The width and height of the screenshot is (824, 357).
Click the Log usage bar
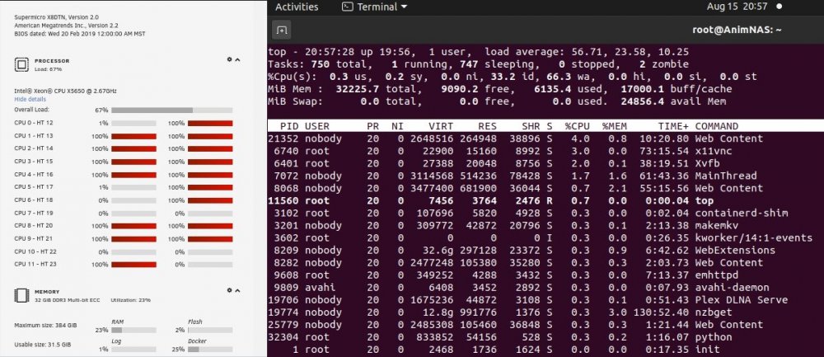[133, 349]
